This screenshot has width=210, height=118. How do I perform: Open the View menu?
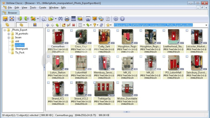tap(24, 8)
